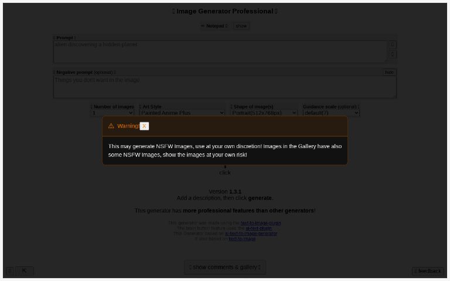Expand the Shape of image(s) dropdown
Image resolution: width=450 pixels, height=281 pixels.
click(264, 113)
